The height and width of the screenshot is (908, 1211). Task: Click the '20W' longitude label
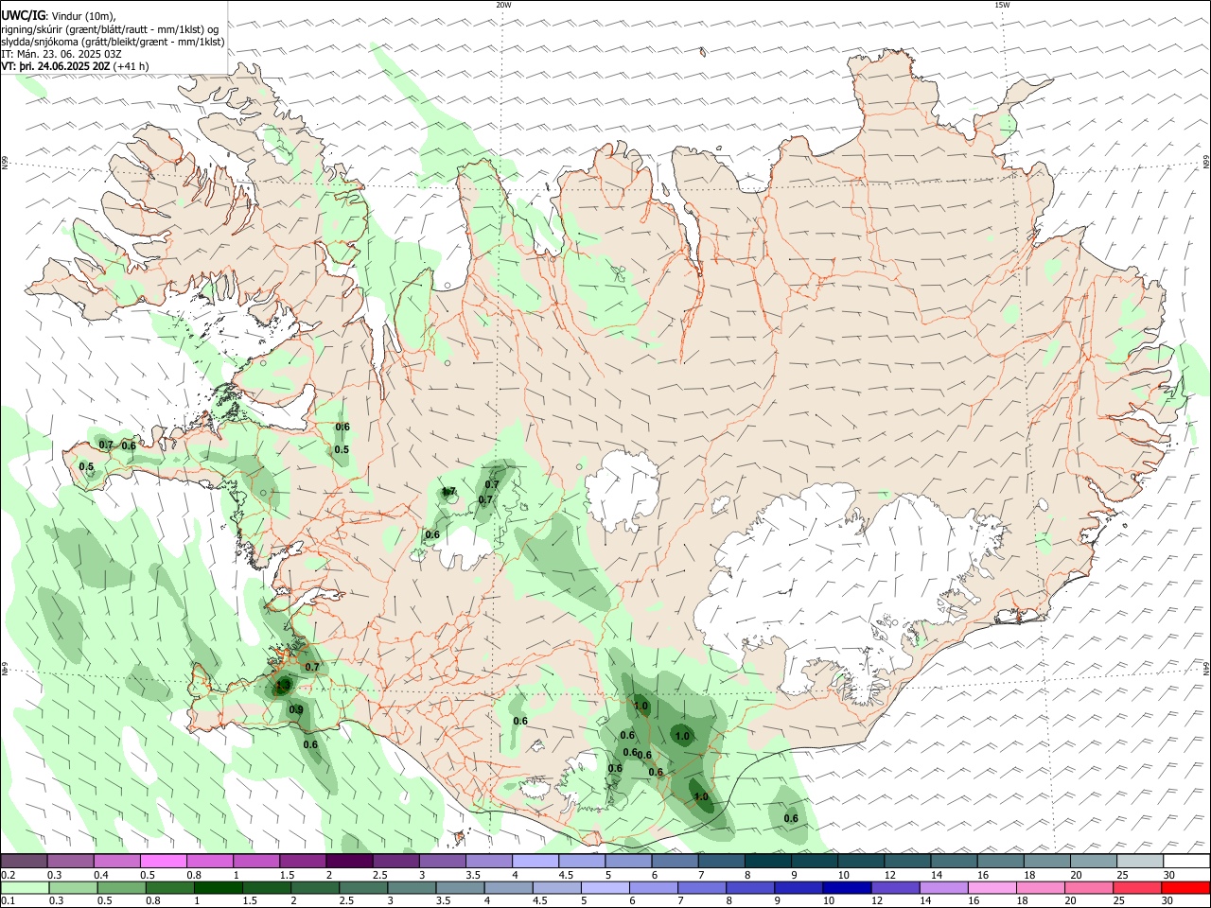click(x=503, y=5)
